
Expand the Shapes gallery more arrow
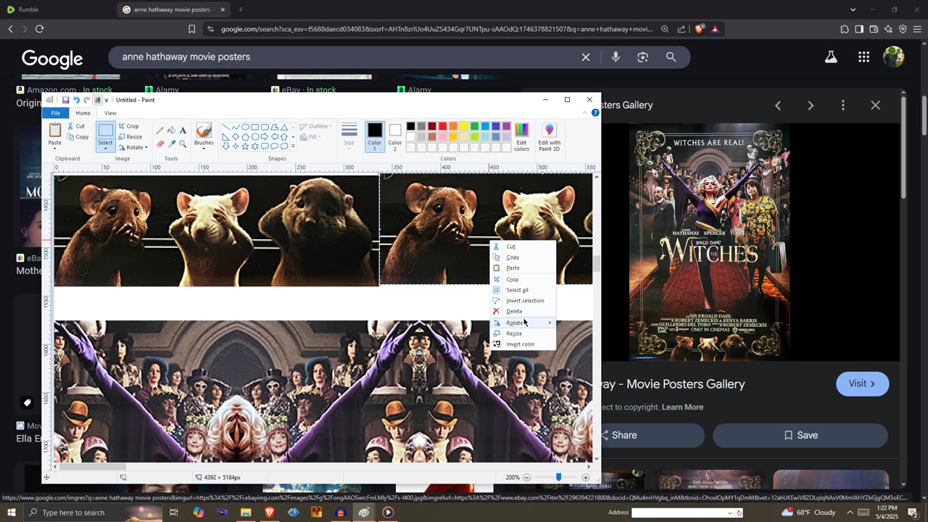pos(293,146)
